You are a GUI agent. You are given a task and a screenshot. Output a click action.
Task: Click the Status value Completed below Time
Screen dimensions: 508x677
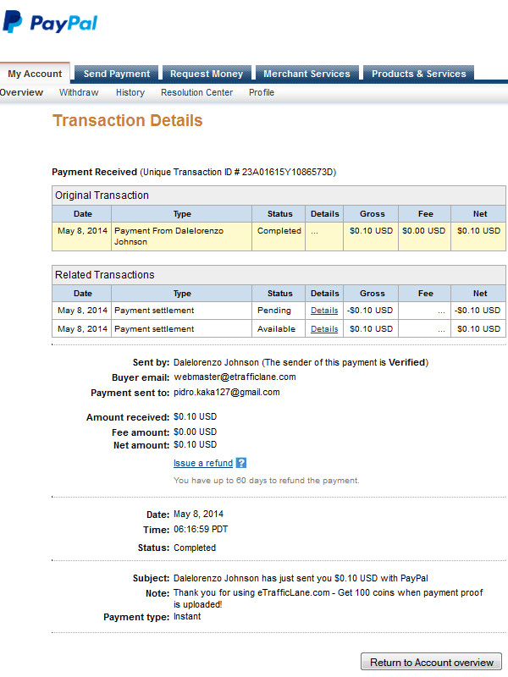195,548
